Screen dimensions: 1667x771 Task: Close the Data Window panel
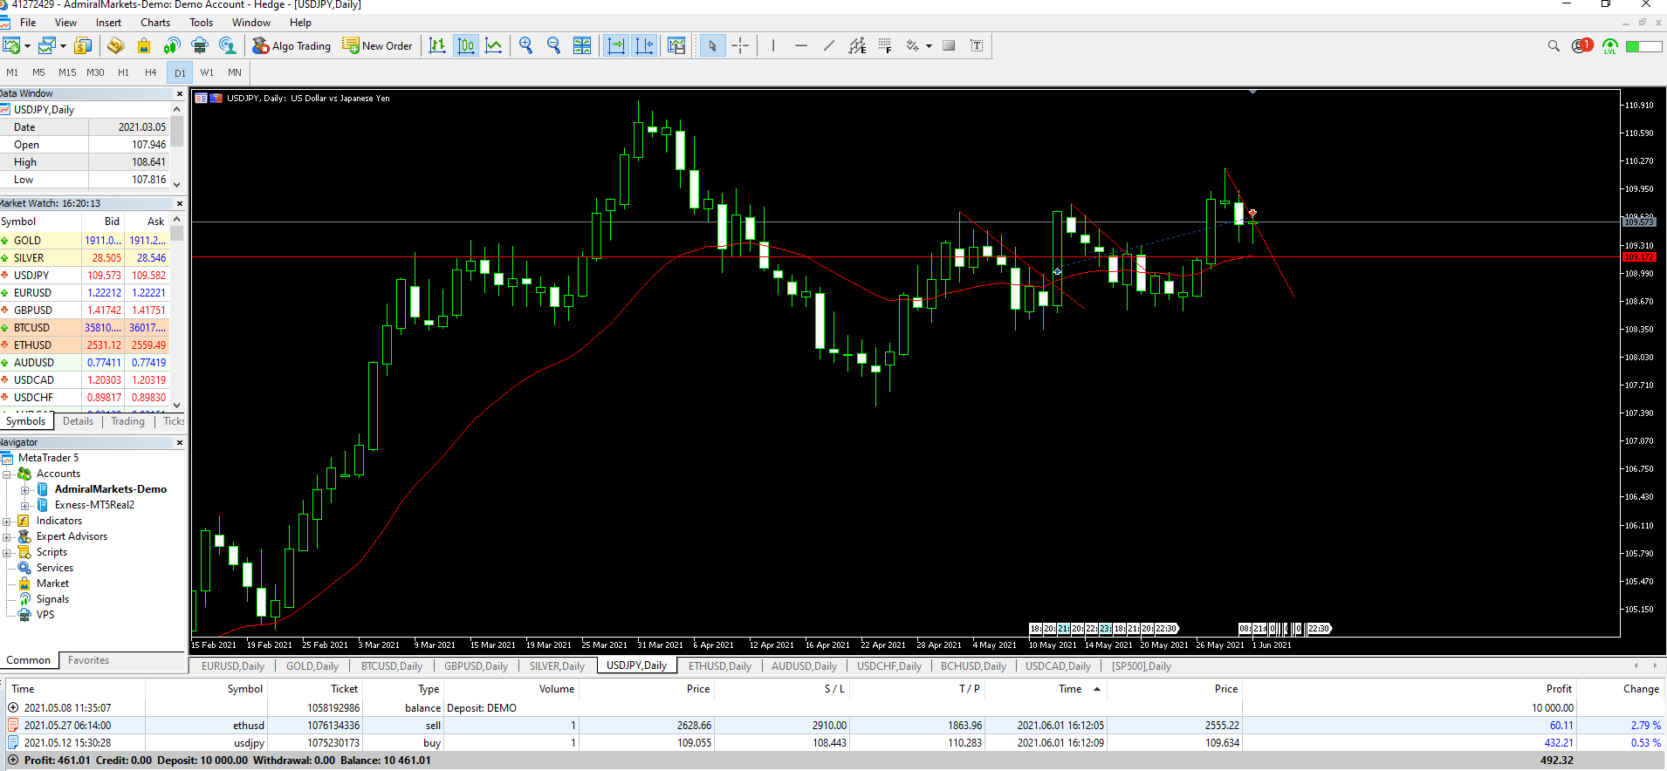[180, 93]
